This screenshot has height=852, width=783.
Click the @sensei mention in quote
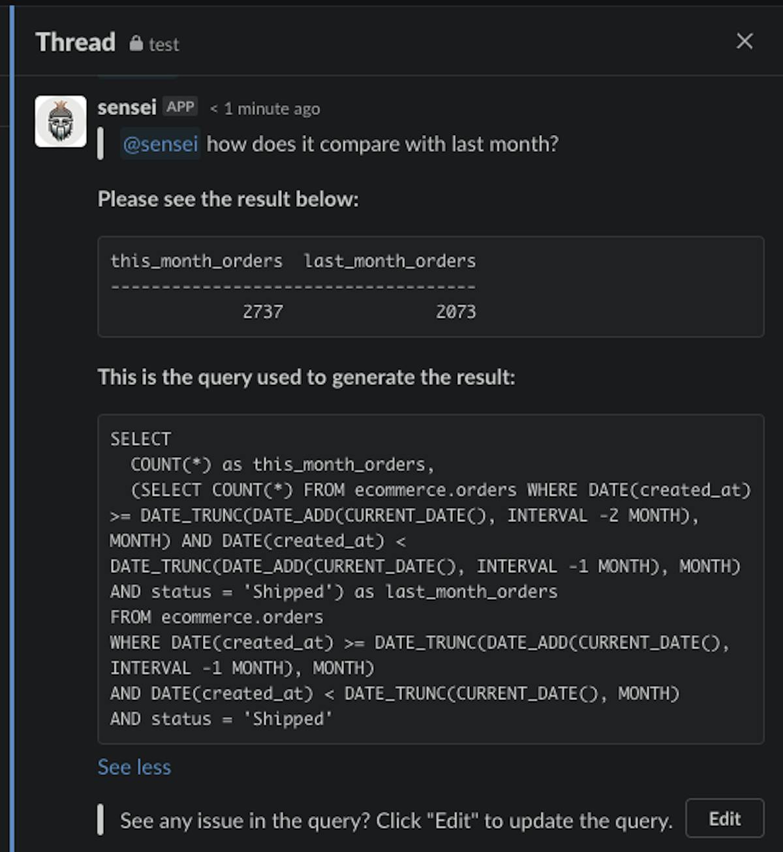coord(161,144)
